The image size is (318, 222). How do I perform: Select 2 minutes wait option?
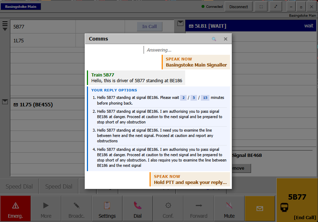point(183,98)
